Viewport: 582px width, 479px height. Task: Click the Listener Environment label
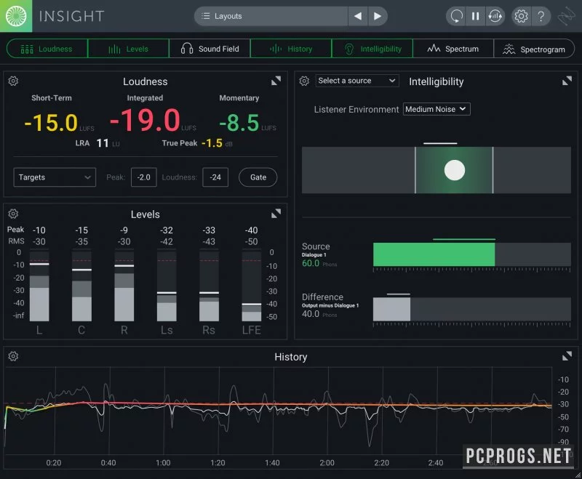(x=356, y=109)
